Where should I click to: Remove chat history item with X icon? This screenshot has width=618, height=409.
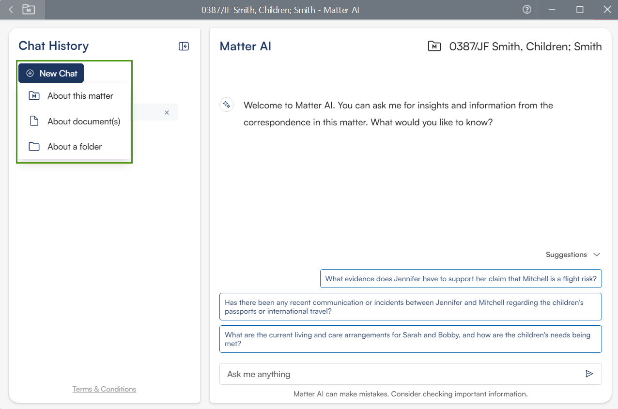pyautogui.click(x=167, y=112)
